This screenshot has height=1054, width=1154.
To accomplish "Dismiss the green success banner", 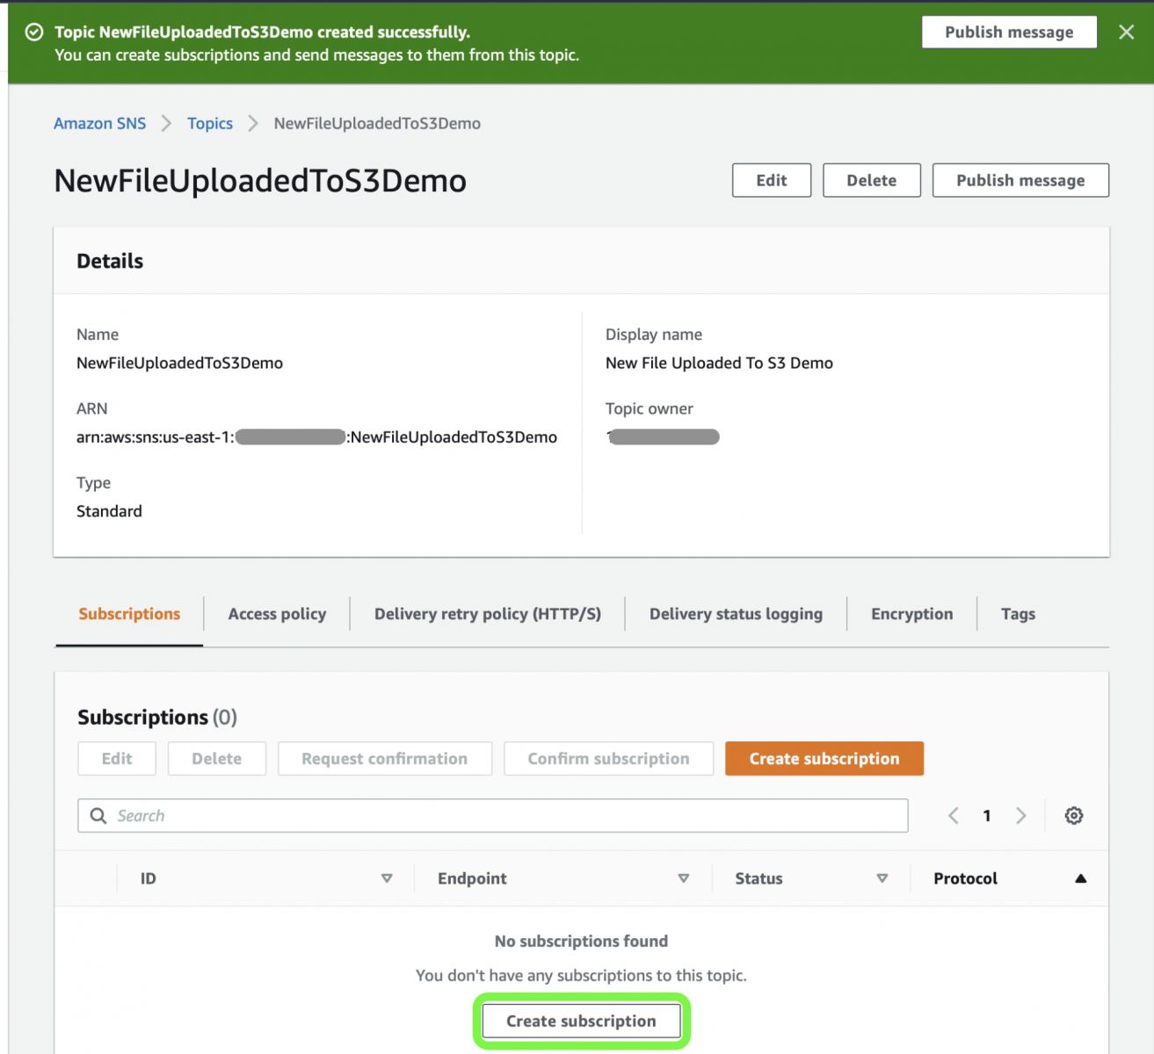I will click(1126, 32).
